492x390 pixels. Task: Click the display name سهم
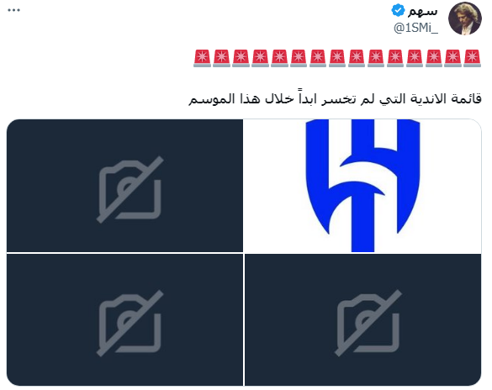click(422, 11)
